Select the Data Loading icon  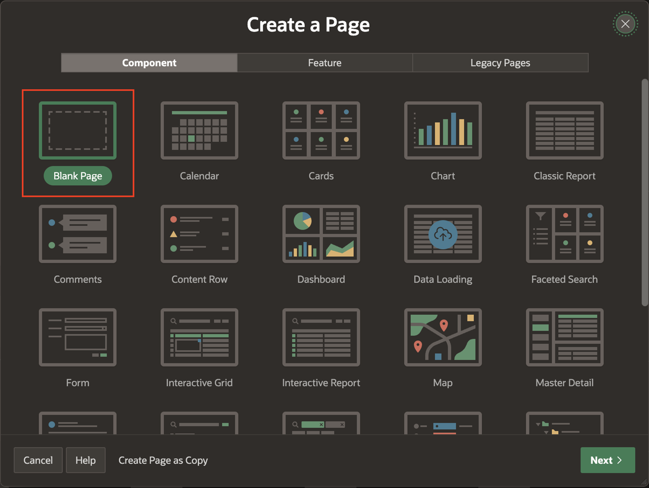coord(443,234)
